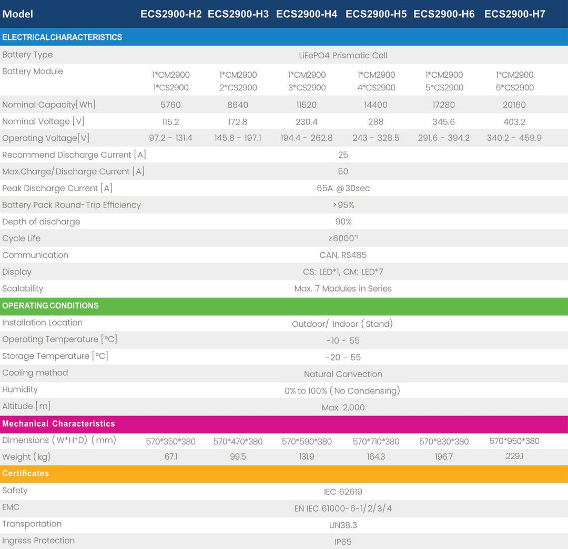Click the orange Certificates section header
The width and height of the screenshot is (568, 549).
click(284, 474)
